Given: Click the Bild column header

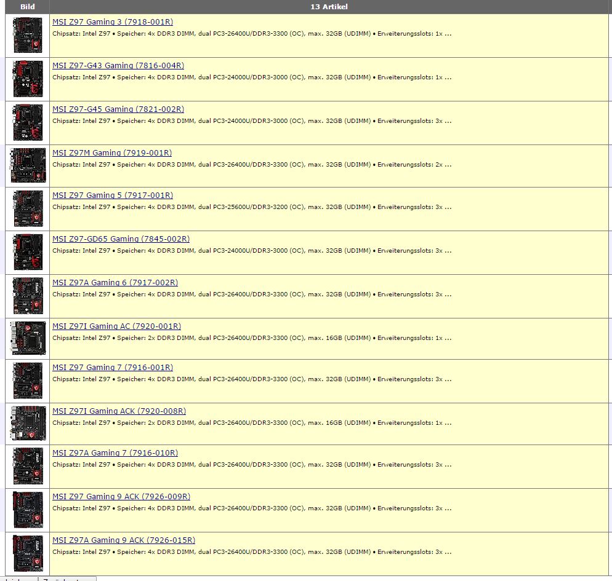Looking at the screenshot, I should (27, 7).
